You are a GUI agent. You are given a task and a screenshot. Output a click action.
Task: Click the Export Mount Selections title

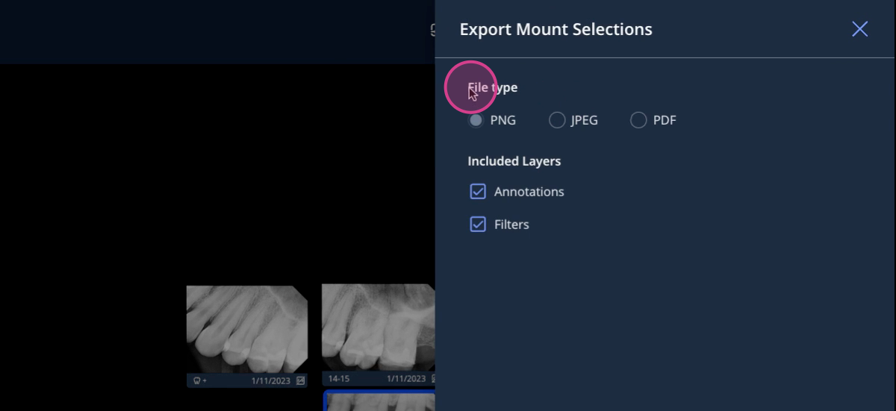[x=556, y=29]
